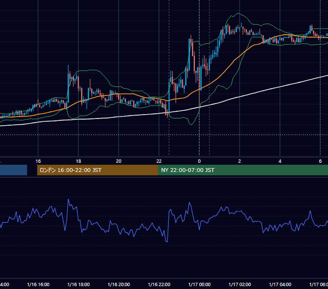Screen dimensions: 328x289
Task: Click the NY 22:00-07:00 JST session bar
Action: (x=243, y=170)
